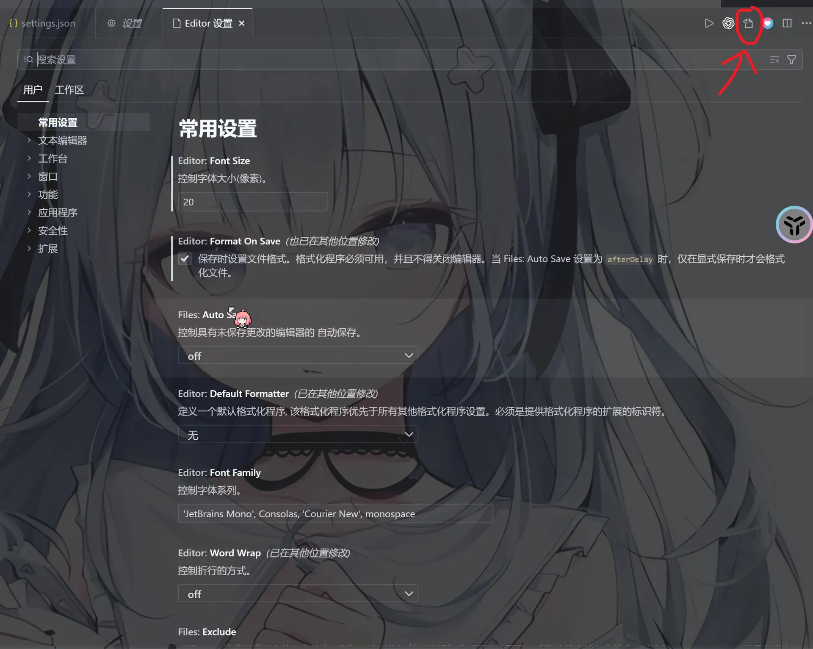Click the Files: Auto Save link in Format On Save description
The width and height of the screenshot is (813, 649).
(x=537, y=259)
